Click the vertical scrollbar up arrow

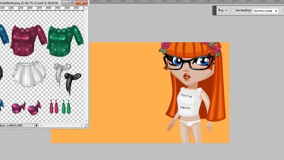(x=87, y=9)
